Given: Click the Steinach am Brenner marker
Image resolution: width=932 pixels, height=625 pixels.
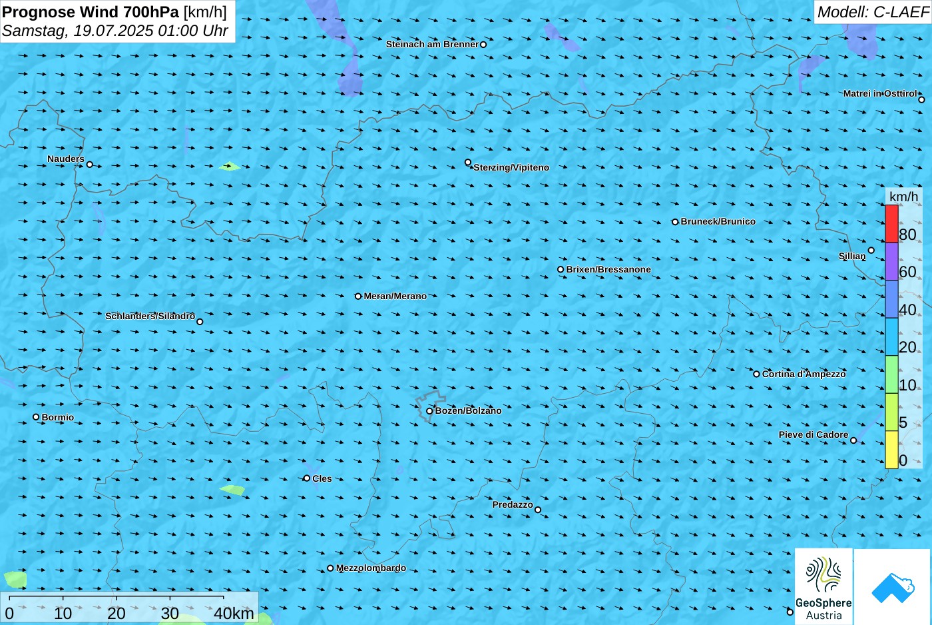Looking at the screenshot, I should point(483,45).
